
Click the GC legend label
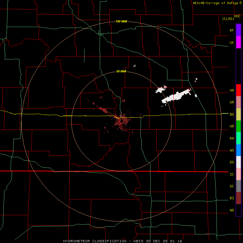coord(232,186)
